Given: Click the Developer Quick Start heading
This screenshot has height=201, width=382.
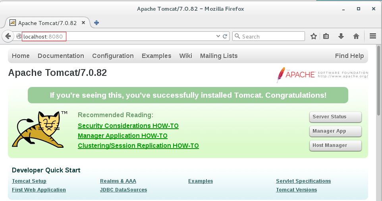Looking at the screenshot, I should tap(46, 170).
